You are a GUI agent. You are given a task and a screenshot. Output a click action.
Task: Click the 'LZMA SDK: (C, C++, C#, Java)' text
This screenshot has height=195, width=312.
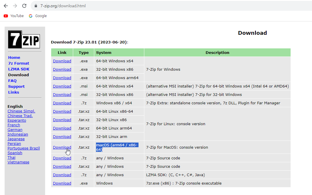coord(176,175)
